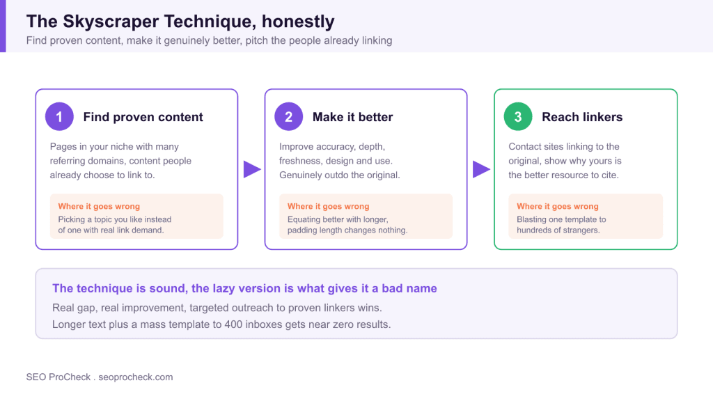Click the purple number 1 circle

coord(59,117)
